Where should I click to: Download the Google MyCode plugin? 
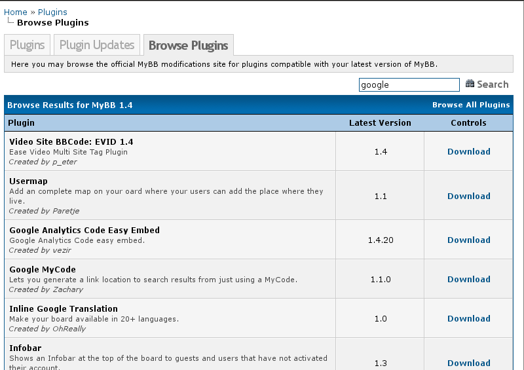click(x=468, y=279)
